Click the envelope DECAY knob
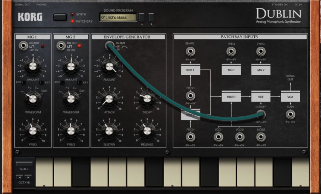 click(x=147, y=99)
